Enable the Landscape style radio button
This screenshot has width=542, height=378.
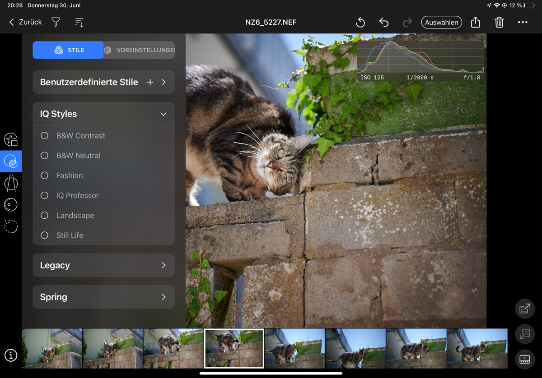click(44, 215)
